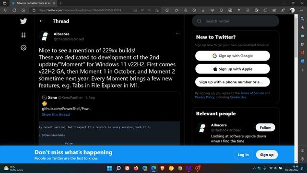Go to the browser home page
The width and height of the screenshot is (307, 173).
point(23,10)
